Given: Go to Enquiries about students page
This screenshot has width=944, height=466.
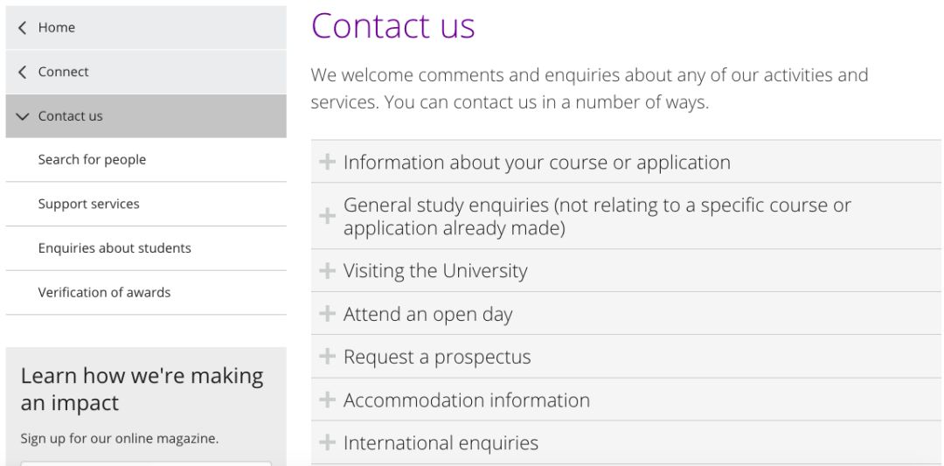Looking at the screenshot, I should [115, 248].
